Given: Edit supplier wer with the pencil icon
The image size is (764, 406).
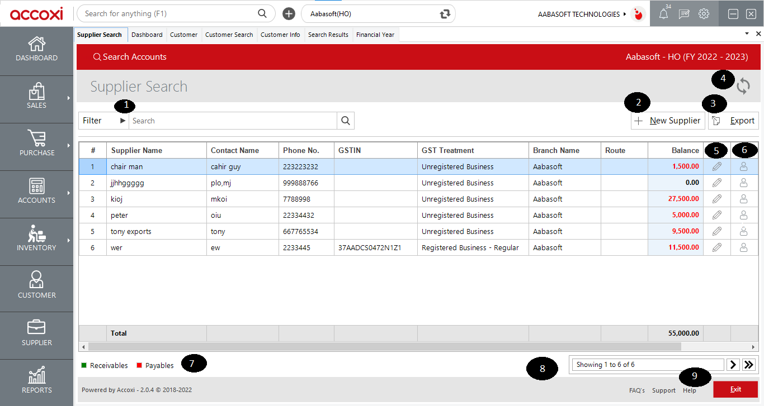Looking at the screenshot, I should (x=717, y=247).
